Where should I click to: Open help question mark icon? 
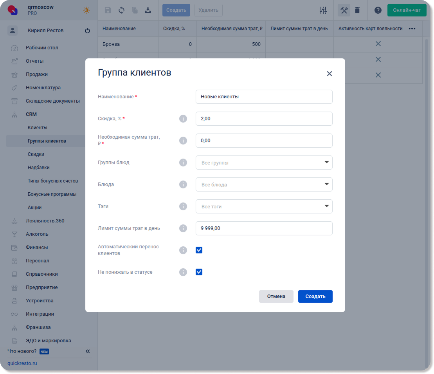click(x=378, y=10)
